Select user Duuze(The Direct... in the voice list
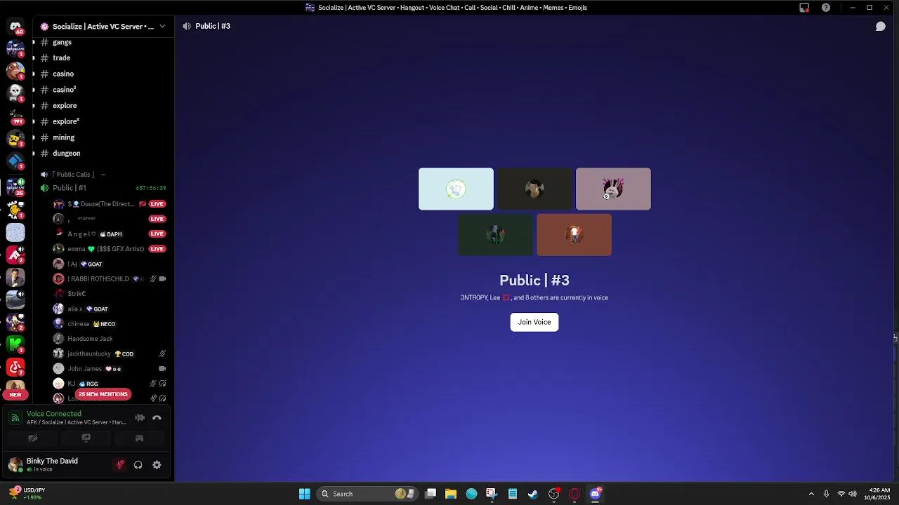Screen dimensions: 899x505 110,204
